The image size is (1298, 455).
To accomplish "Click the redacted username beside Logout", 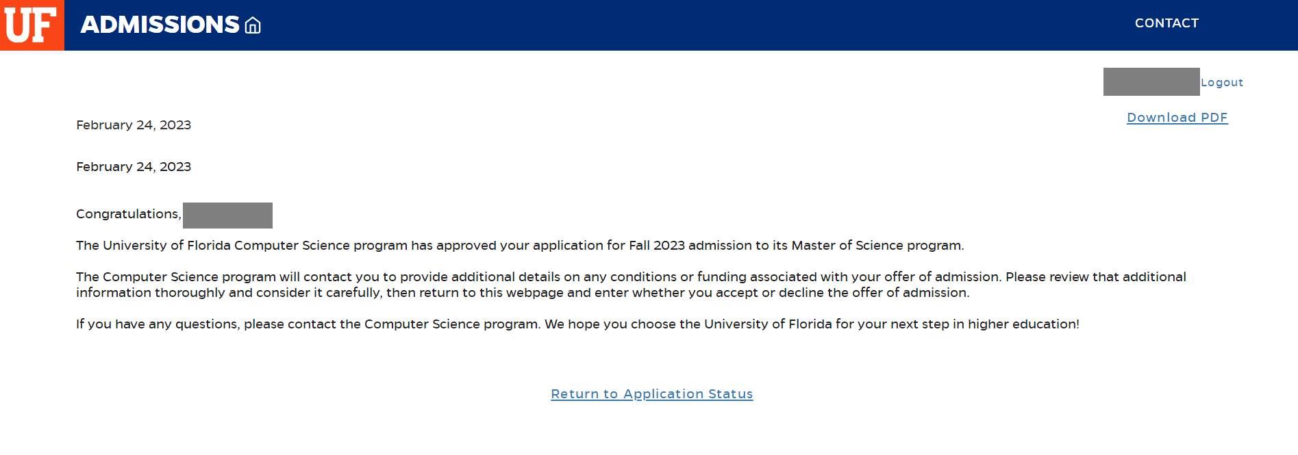I will (x=1151, y=81).
